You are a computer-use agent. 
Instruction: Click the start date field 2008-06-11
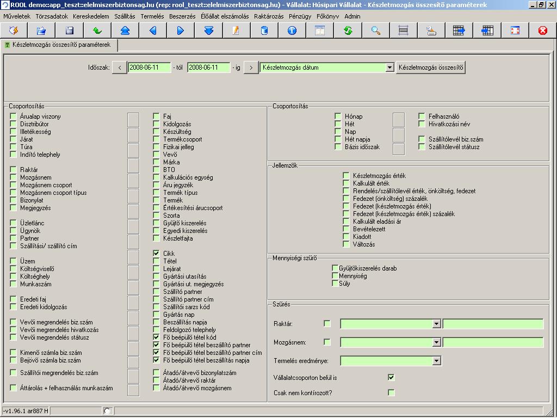pyautogui.click(x=150, y=67)
